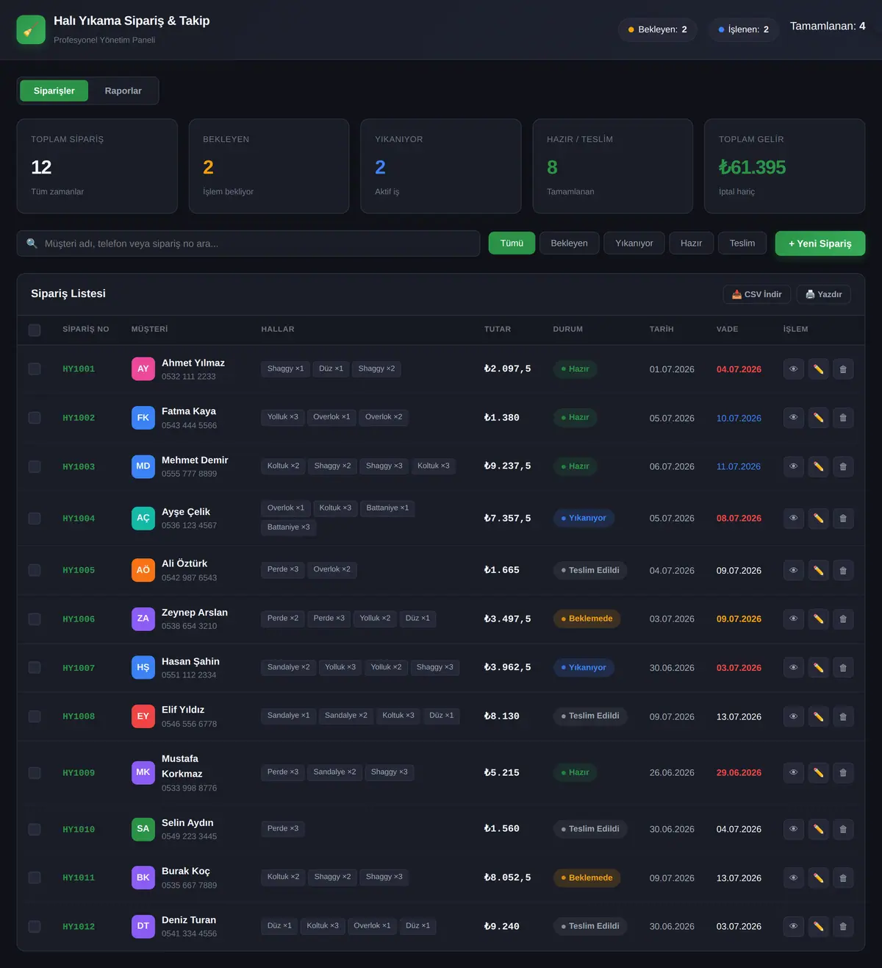The width and height of the screenshot is (882, 968).
Task: View Selin Aydın's order HY1010
Action: click(793, 829)
